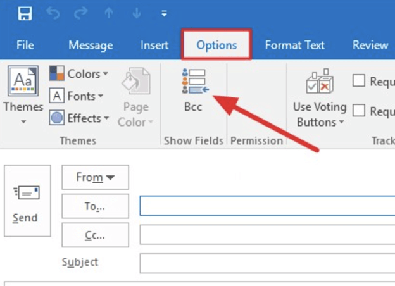Screen dimensions: 395x286
Task: Expand the Colors dropdown
Action: [78, 74]
